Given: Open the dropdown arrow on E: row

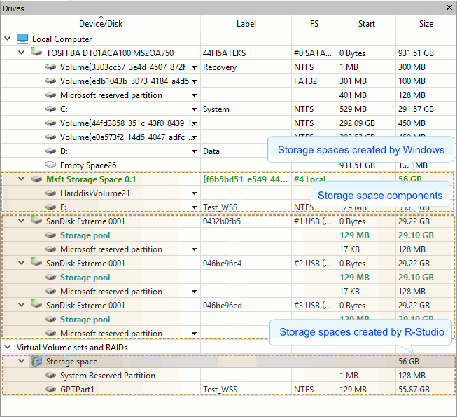Looking at the screenshot, I should tap(194, 207).
